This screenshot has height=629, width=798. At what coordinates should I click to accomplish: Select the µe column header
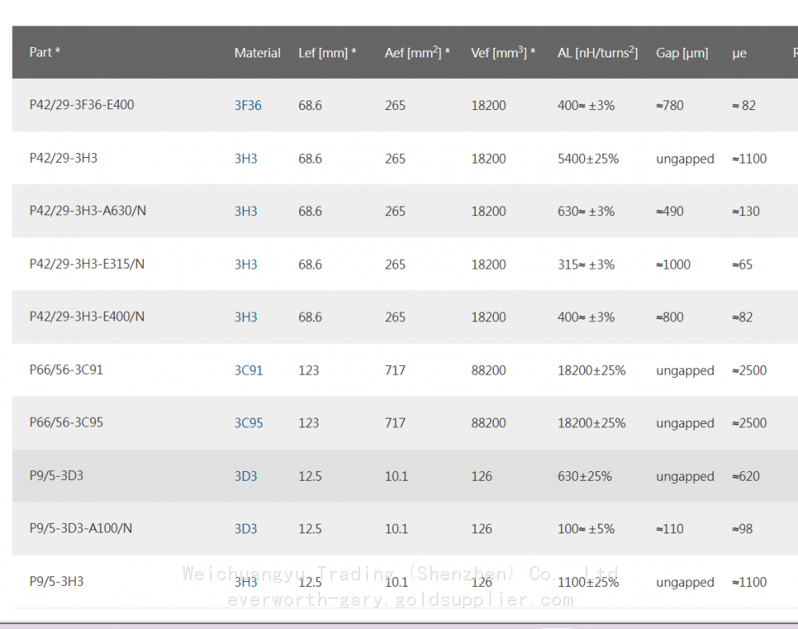(739, 53)
